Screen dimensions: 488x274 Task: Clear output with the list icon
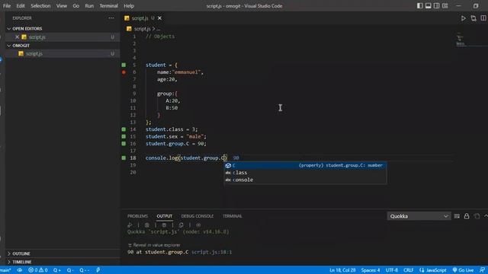point(457,216)
